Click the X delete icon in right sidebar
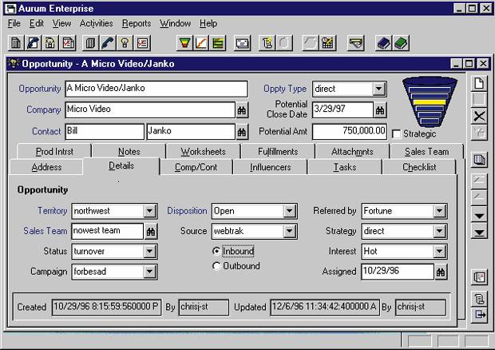Viewport: 495px width, 350px height. click(x=479, y=117)
